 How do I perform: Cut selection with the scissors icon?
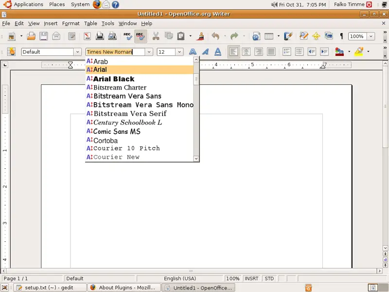pyautogui.click(x=156, y=36)
